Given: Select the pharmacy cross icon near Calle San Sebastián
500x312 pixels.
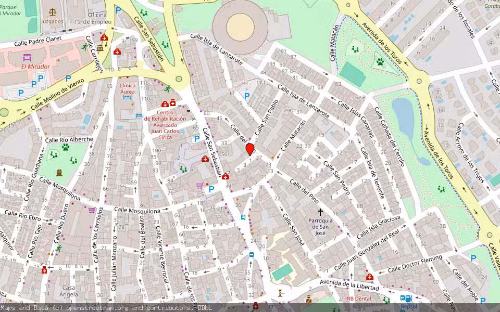Looking at the screenshot, I should pos(205,160).
